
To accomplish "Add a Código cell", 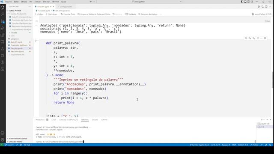I will click(x=39, y=14).
